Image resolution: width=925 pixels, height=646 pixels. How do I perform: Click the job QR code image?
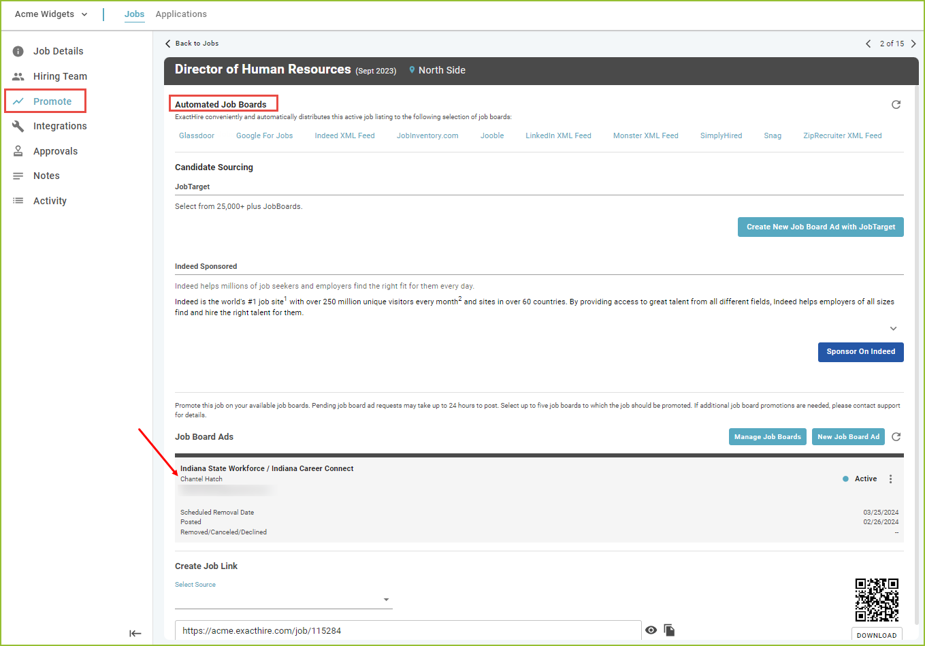tap(877, 600)
